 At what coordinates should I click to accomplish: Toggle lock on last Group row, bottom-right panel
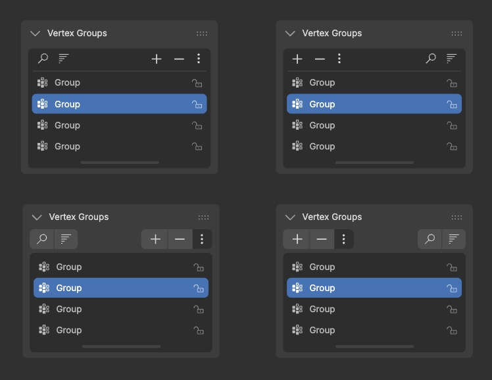452,331
